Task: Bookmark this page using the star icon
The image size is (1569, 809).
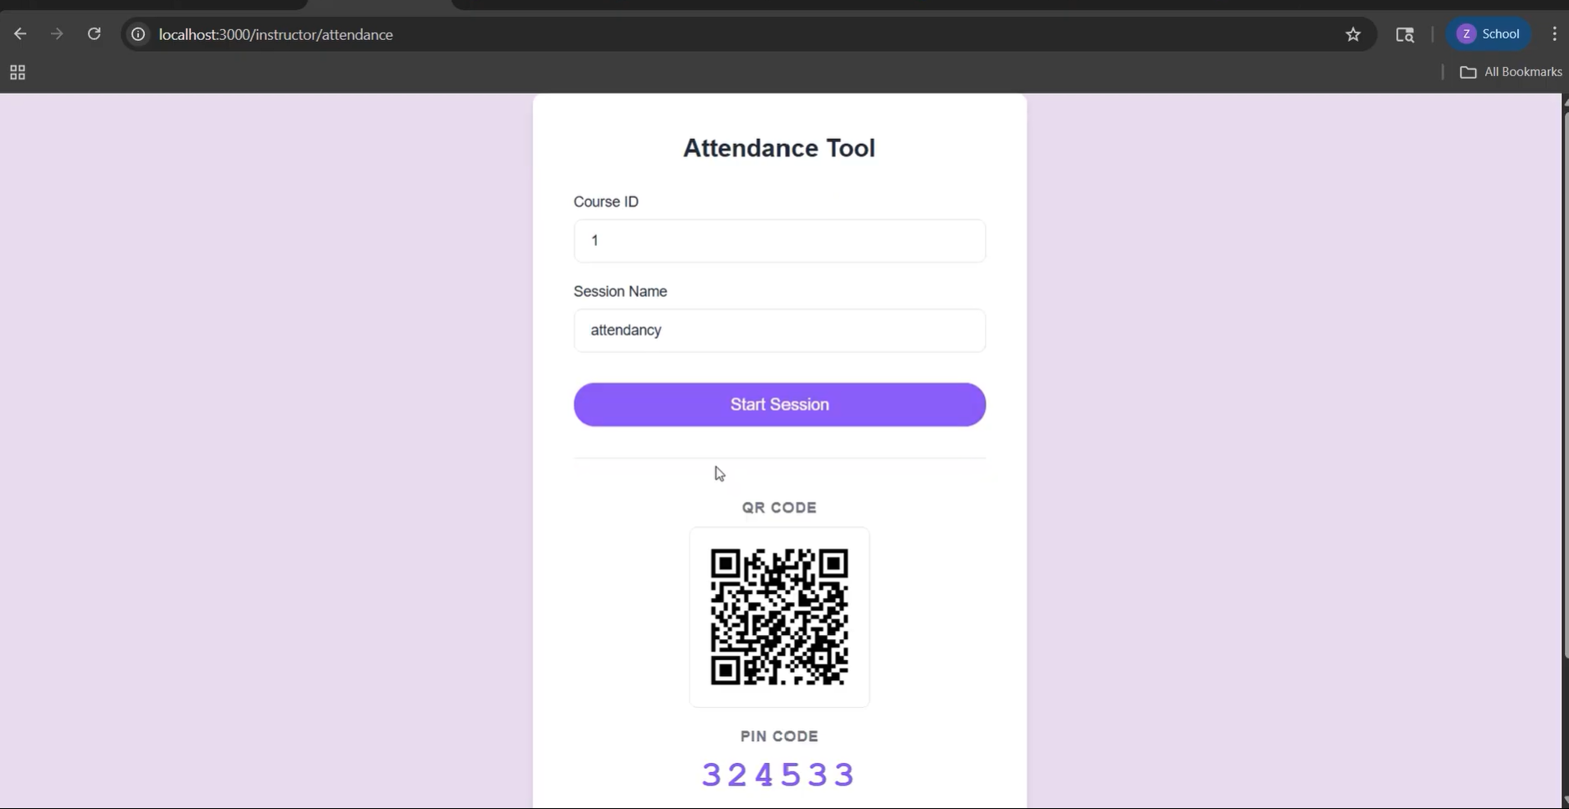Action: coord(1353,34)
